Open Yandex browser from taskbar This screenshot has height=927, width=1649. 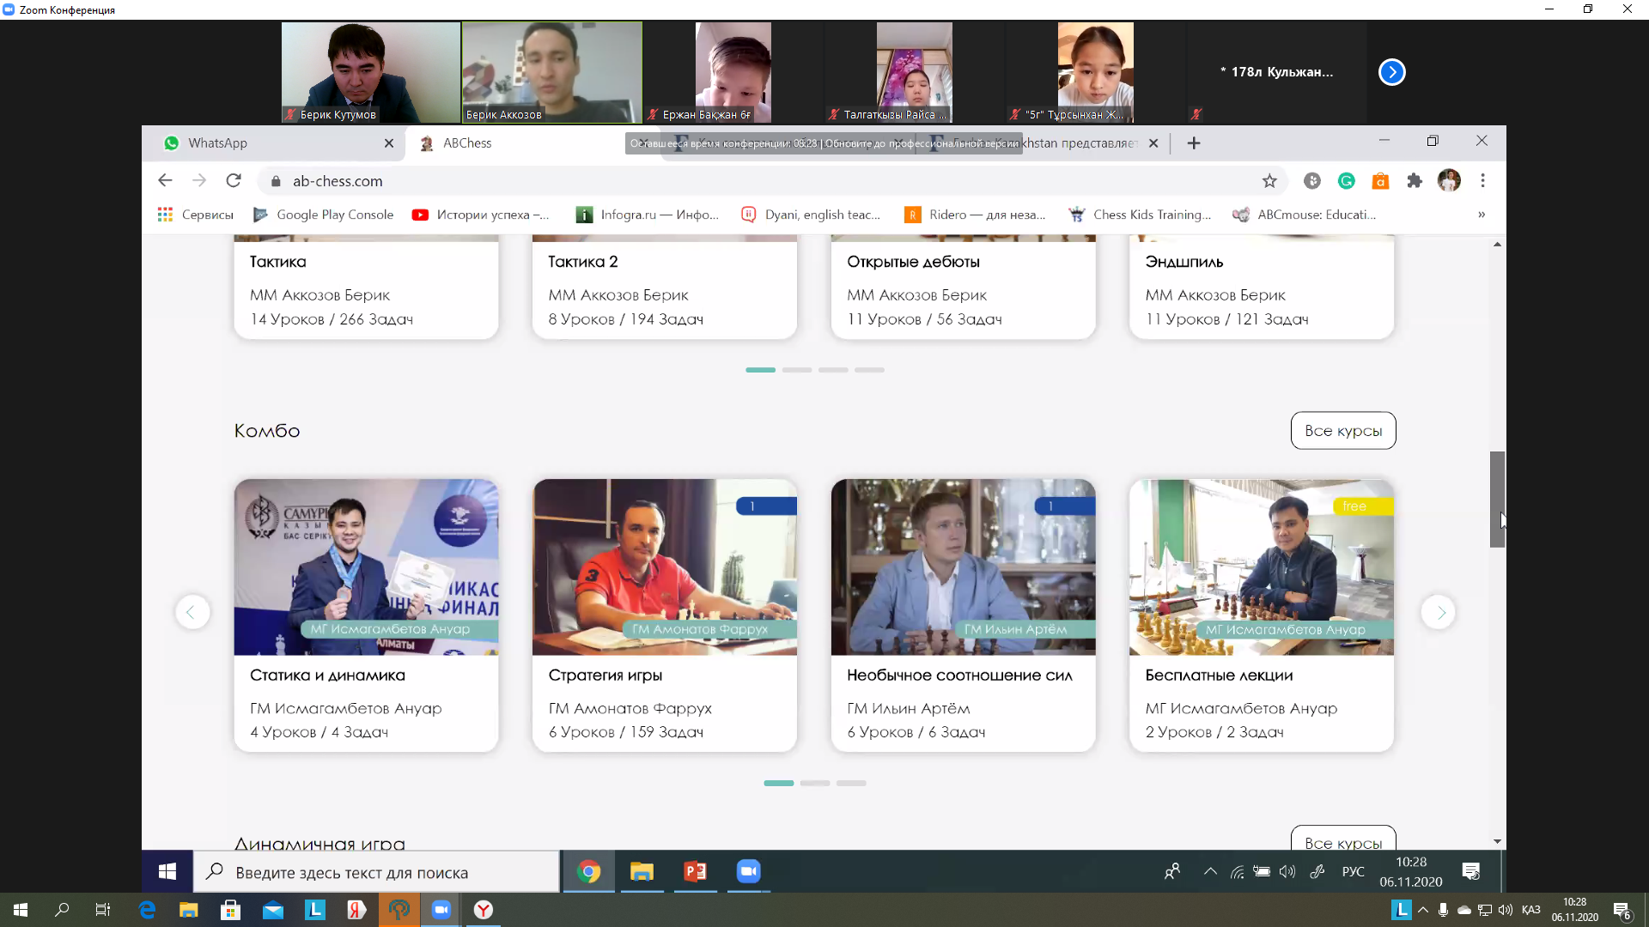tap(484, 910)
